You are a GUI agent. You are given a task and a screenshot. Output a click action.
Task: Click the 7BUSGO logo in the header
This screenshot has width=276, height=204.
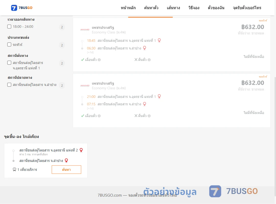point(21,8)
